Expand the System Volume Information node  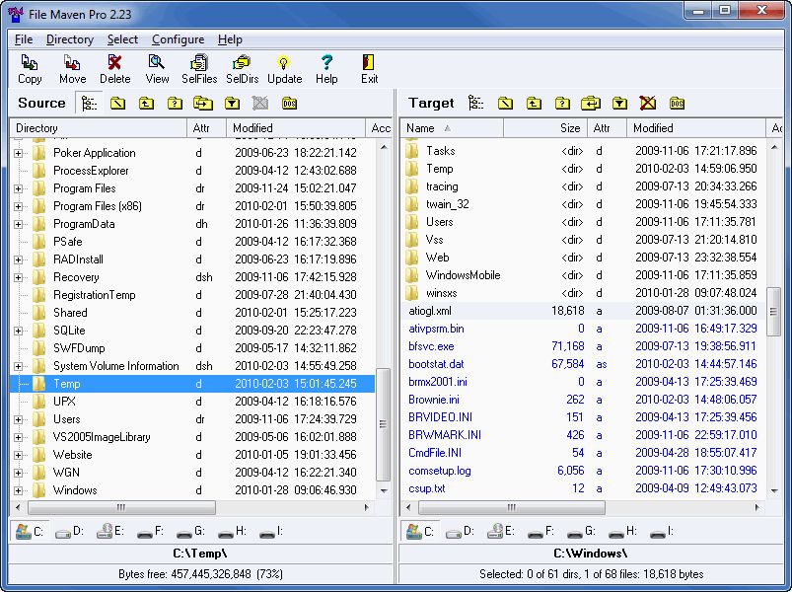(18, 366)
